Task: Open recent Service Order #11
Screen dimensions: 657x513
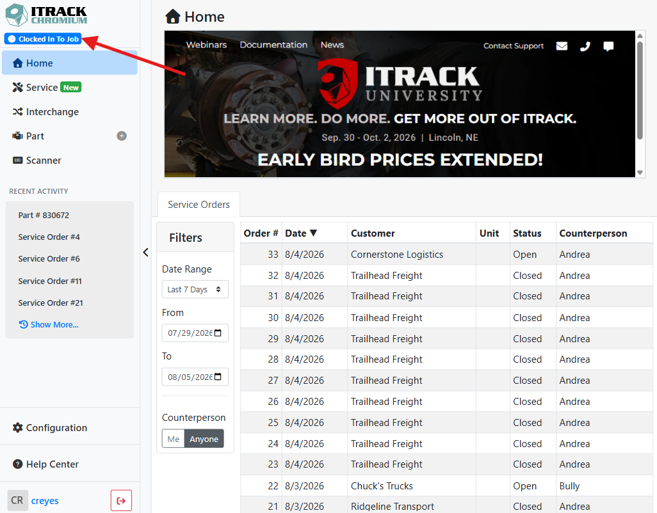Action: [x=50, y=281]
